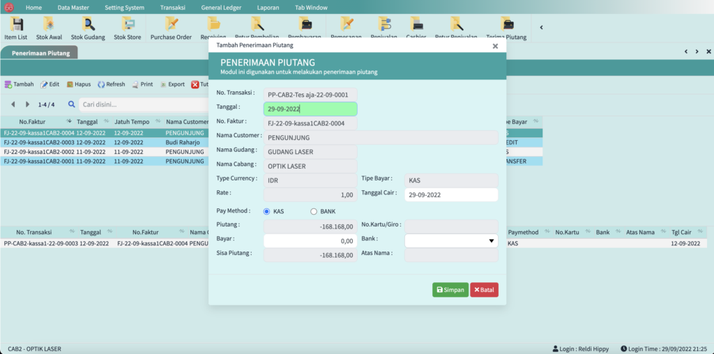Click the Tanggal Cair date field
The height and width of the screenshot is (354, 714).
pos(451,195)
